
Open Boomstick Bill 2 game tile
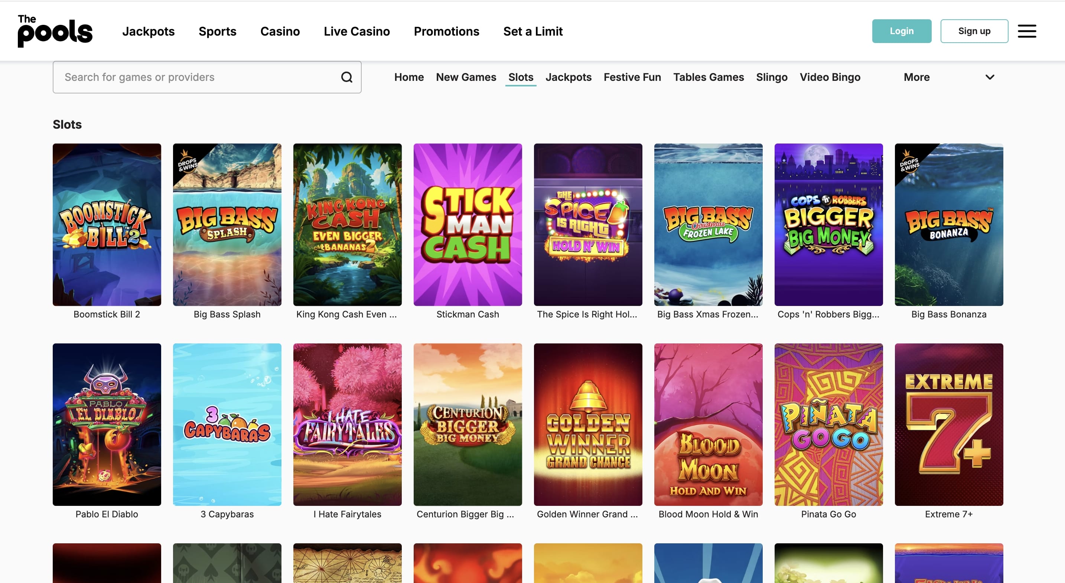(x=107, y=224)
